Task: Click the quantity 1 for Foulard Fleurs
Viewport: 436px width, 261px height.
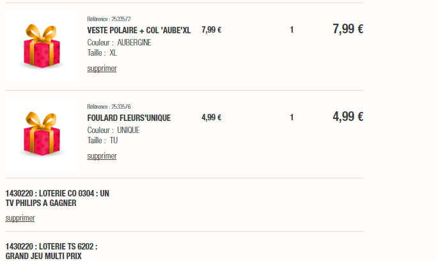Action: [292, 118]
